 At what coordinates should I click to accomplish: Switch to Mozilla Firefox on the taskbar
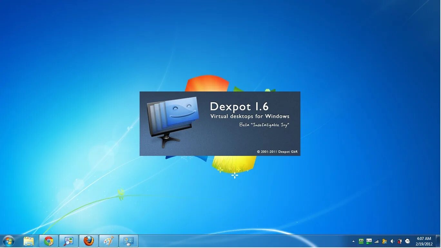point(89,241)
